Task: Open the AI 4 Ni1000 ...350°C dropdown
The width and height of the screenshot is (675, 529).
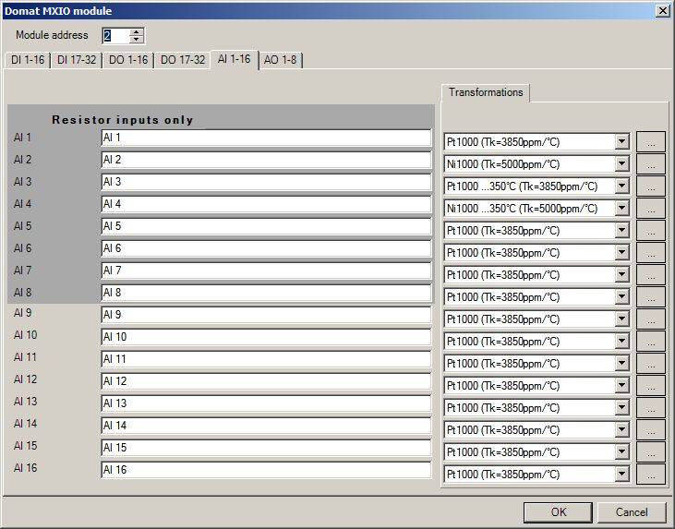Action: point(621,209)
